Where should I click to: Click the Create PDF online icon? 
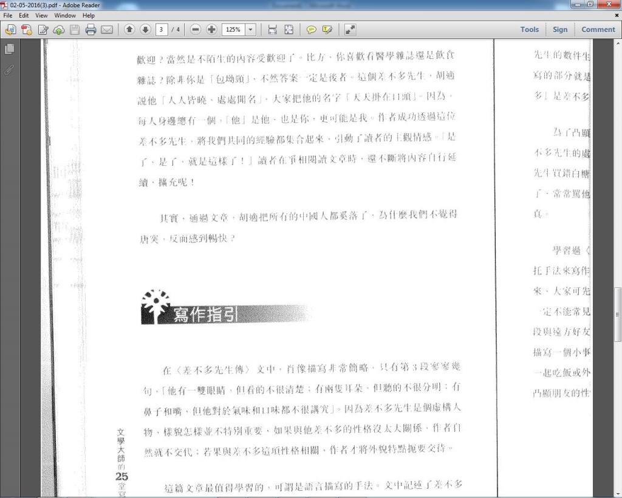[27, 30]
